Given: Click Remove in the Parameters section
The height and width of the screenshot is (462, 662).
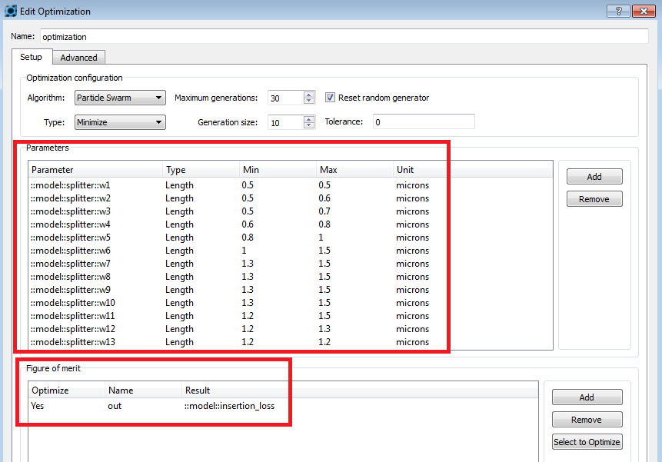Looking at the screenshot, I should pos(594,198).
